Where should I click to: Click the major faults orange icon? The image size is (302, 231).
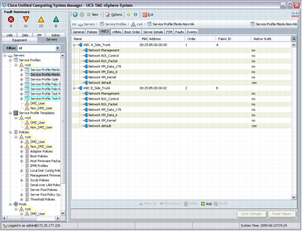coord(26,19)
